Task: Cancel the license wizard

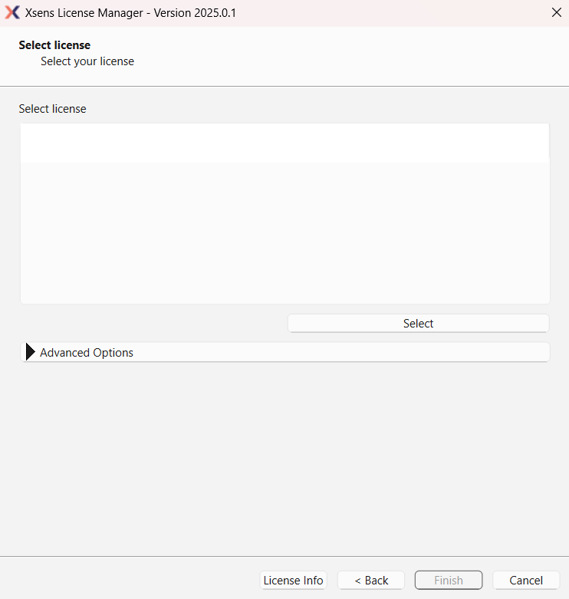Action: click(x=526, y=581)
